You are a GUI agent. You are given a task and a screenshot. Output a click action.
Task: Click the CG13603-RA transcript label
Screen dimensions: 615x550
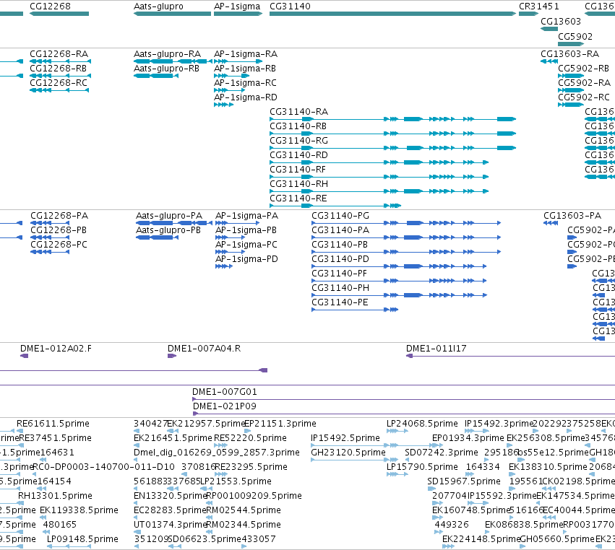(x=570, y=53)
